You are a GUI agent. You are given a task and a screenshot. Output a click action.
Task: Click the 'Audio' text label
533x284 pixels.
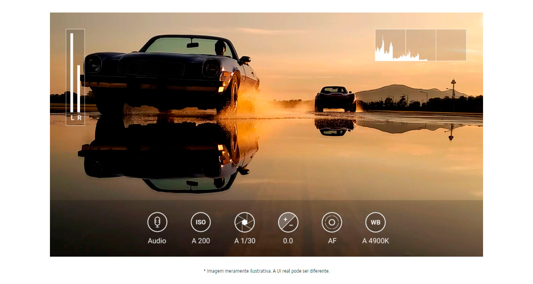[157, 241]
